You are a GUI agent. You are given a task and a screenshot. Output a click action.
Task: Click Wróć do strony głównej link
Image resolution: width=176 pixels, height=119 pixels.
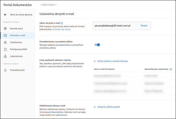[x=21, y=14]
